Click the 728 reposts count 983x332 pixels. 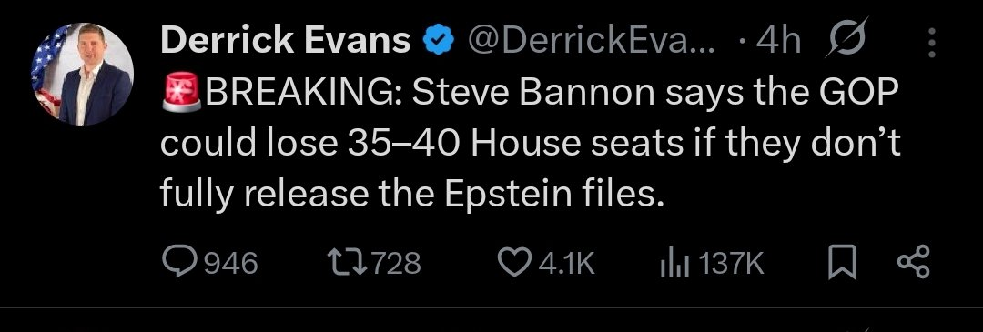[396, 263]
